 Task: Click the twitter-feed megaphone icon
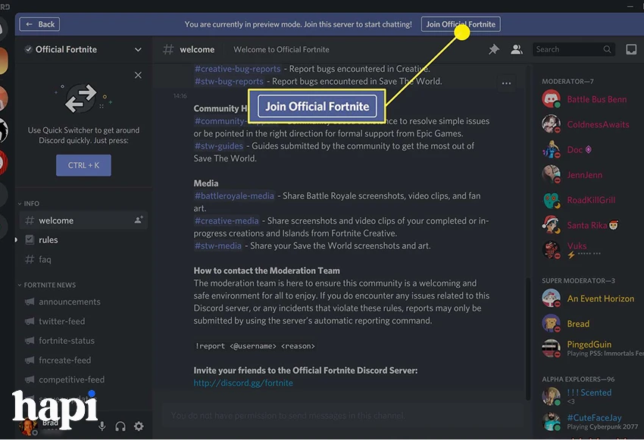30,321
